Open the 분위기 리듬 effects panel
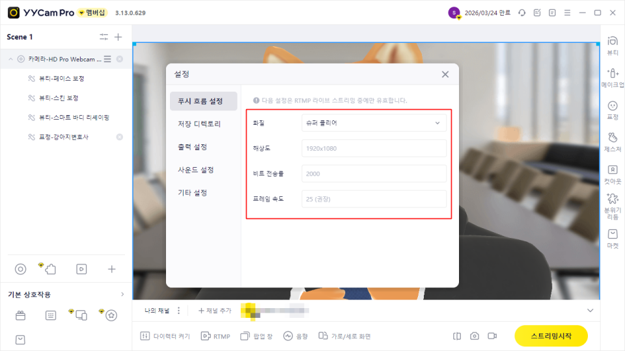Image resolution: width=625 pixels, height=351 pixels. click(613, 206)
